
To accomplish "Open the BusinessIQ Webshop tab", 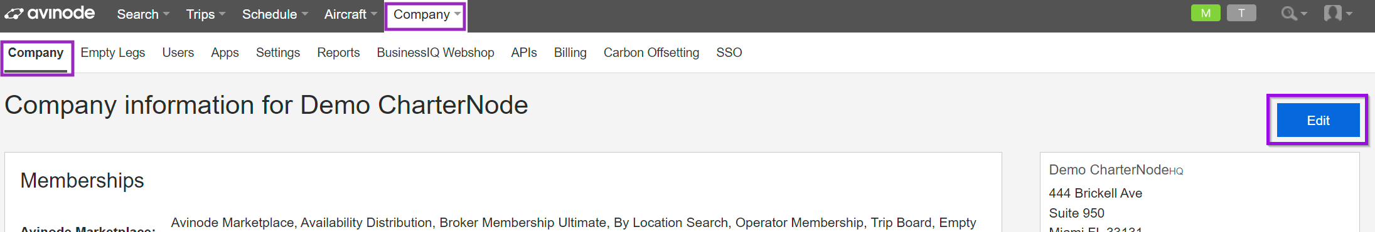I will [436, 53].
